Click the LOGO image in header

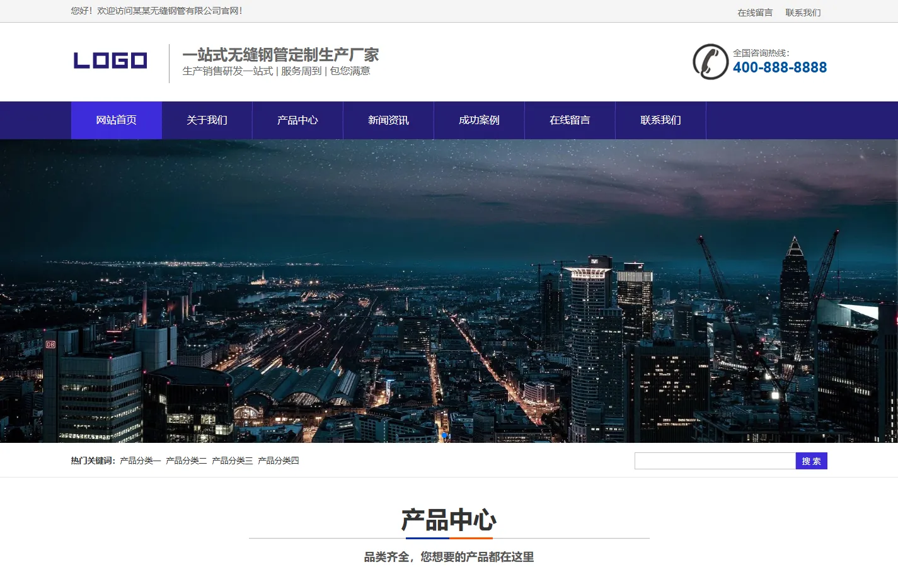point(110,61)
